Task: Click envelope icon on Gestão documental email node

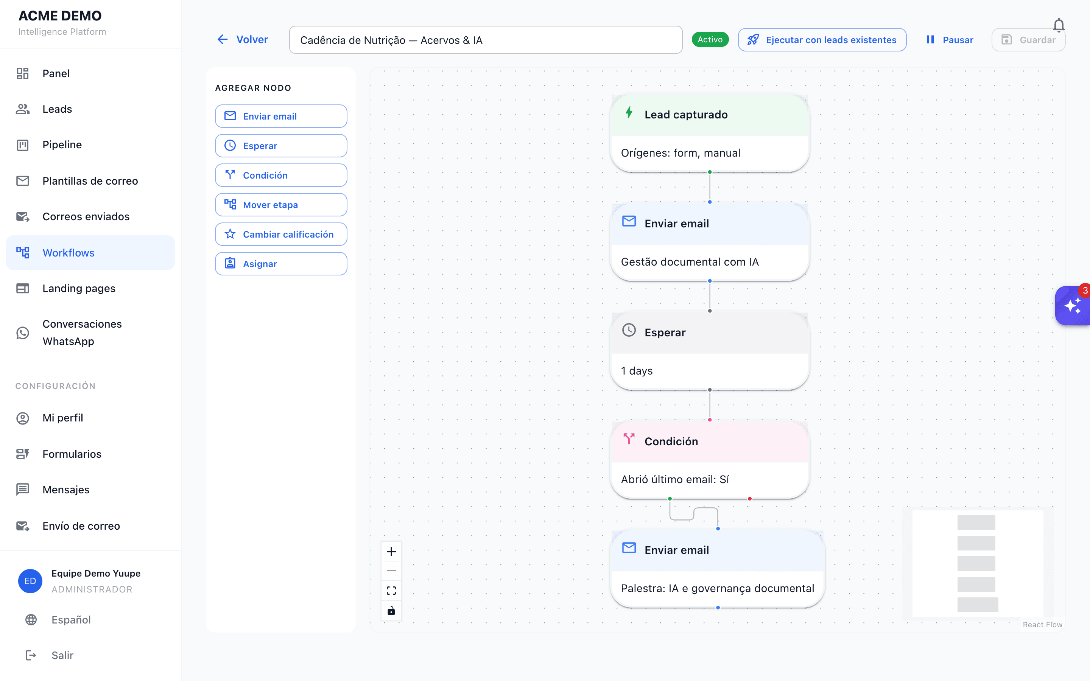Action: click(x=629, y=221)
